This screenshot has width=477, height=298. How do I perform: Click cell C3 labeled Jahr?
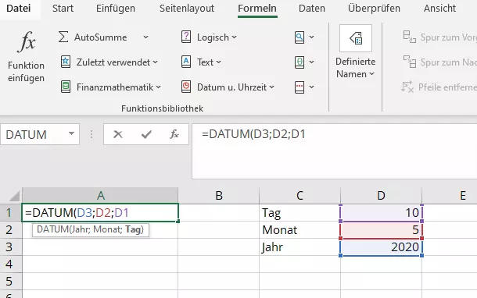coord(299,247)
